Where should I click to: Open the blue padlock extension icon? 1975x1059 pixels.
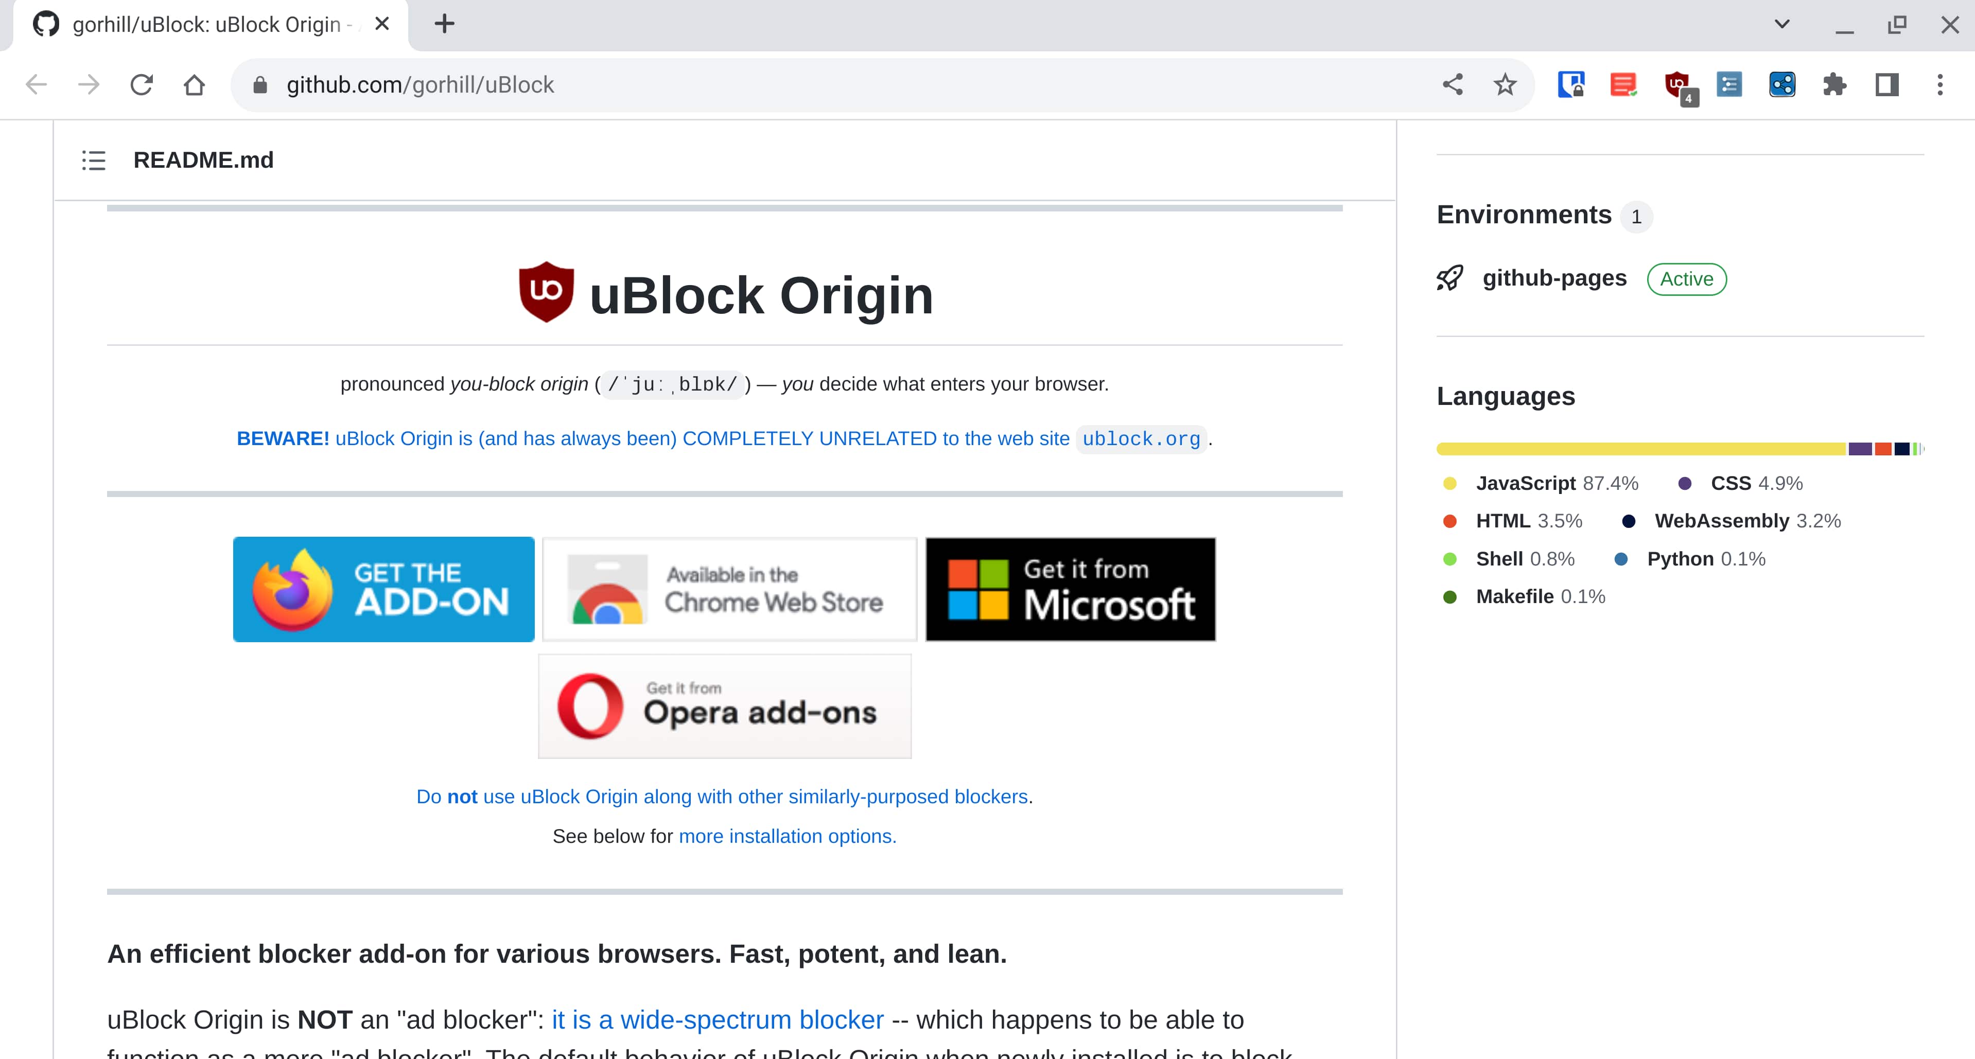(1570, 84)
